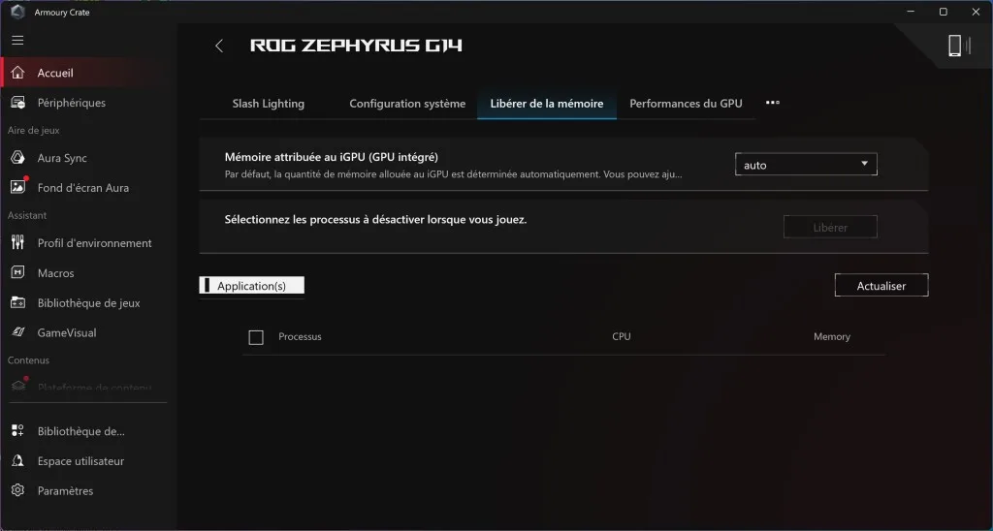Viewport: 993px width, 531px height.
Task: Sort by the Memory column header
Action: (831, 336)
